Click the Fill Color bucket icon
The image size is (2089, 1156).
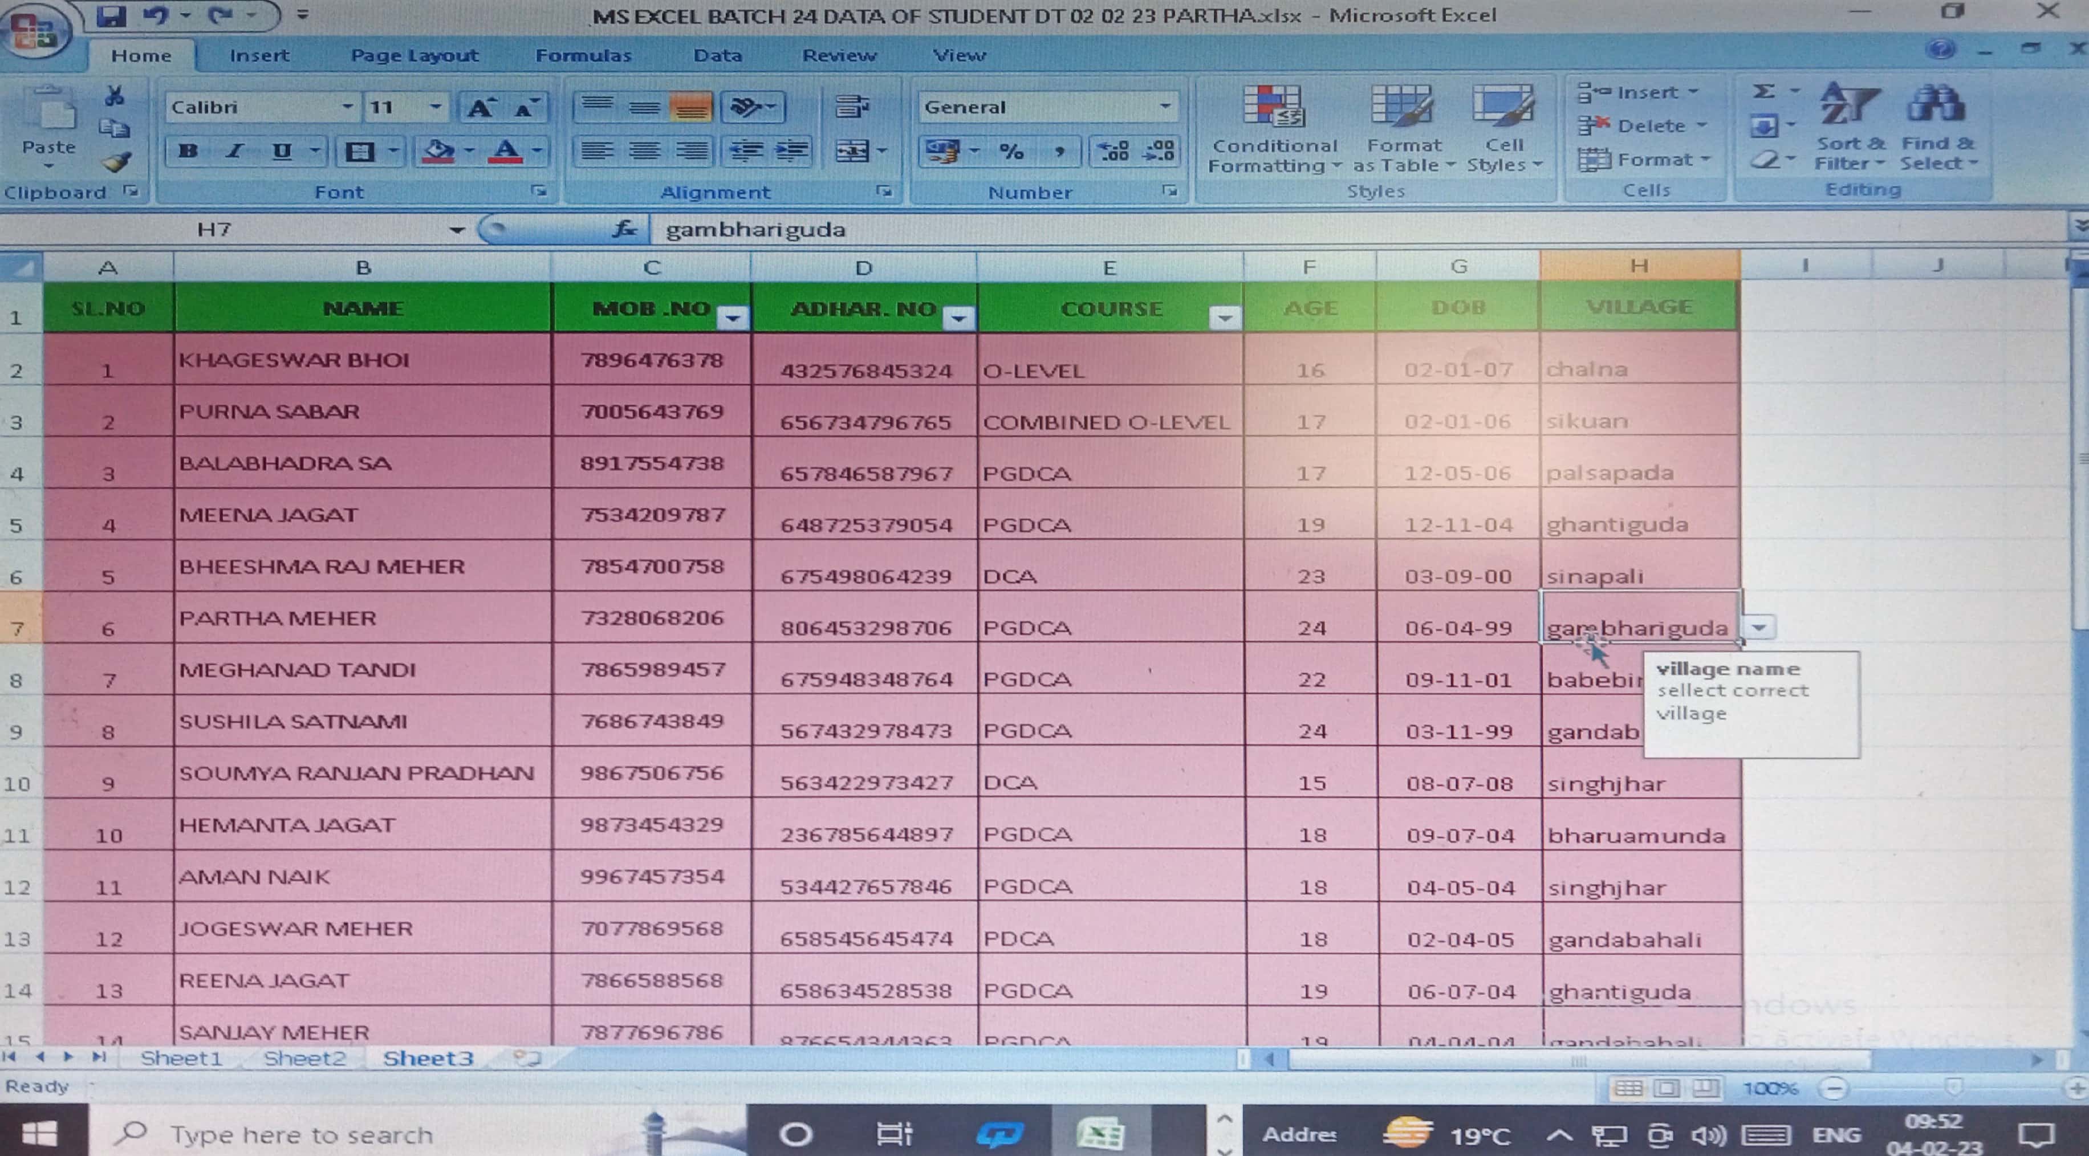438,151
